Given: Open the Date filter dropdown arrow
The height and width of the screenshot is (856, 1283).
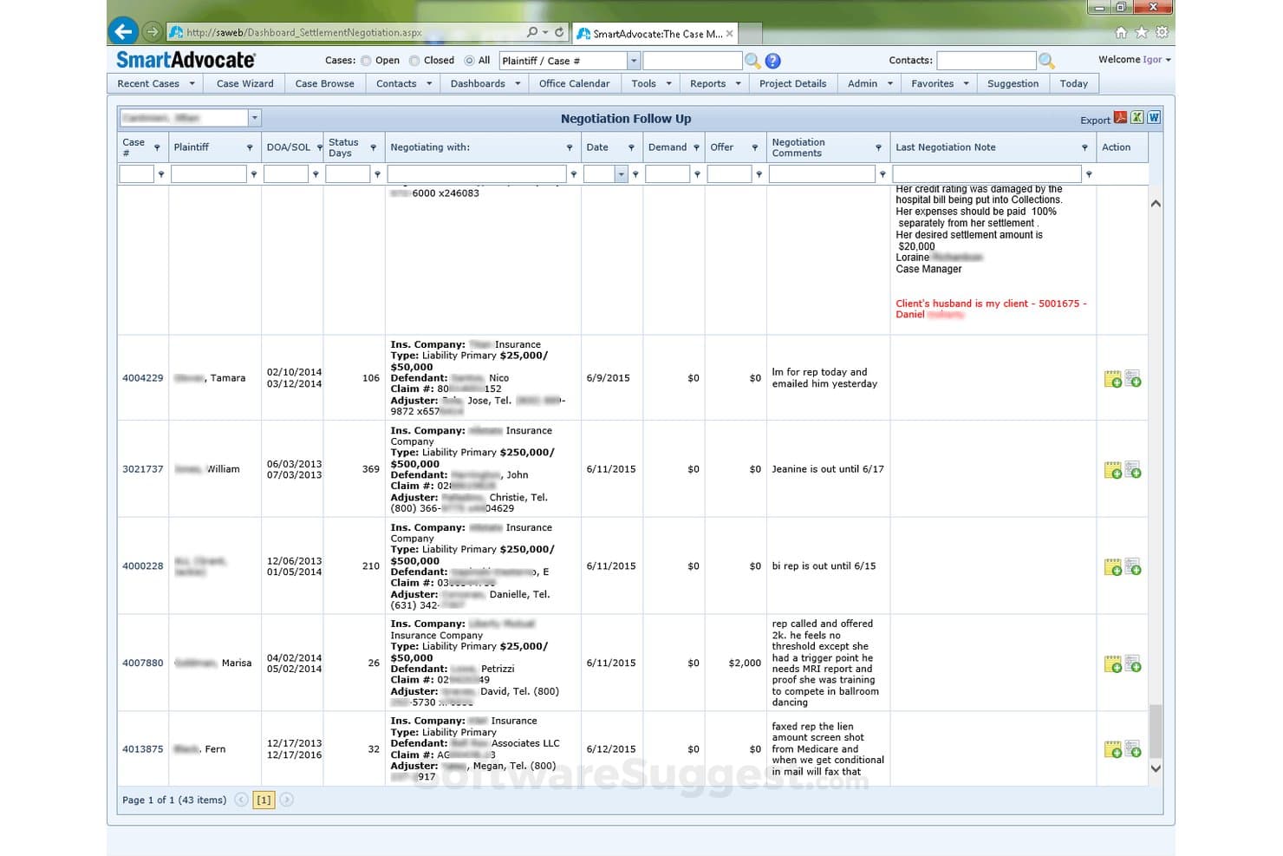Looking at the screenshot, I should point(621,174).
